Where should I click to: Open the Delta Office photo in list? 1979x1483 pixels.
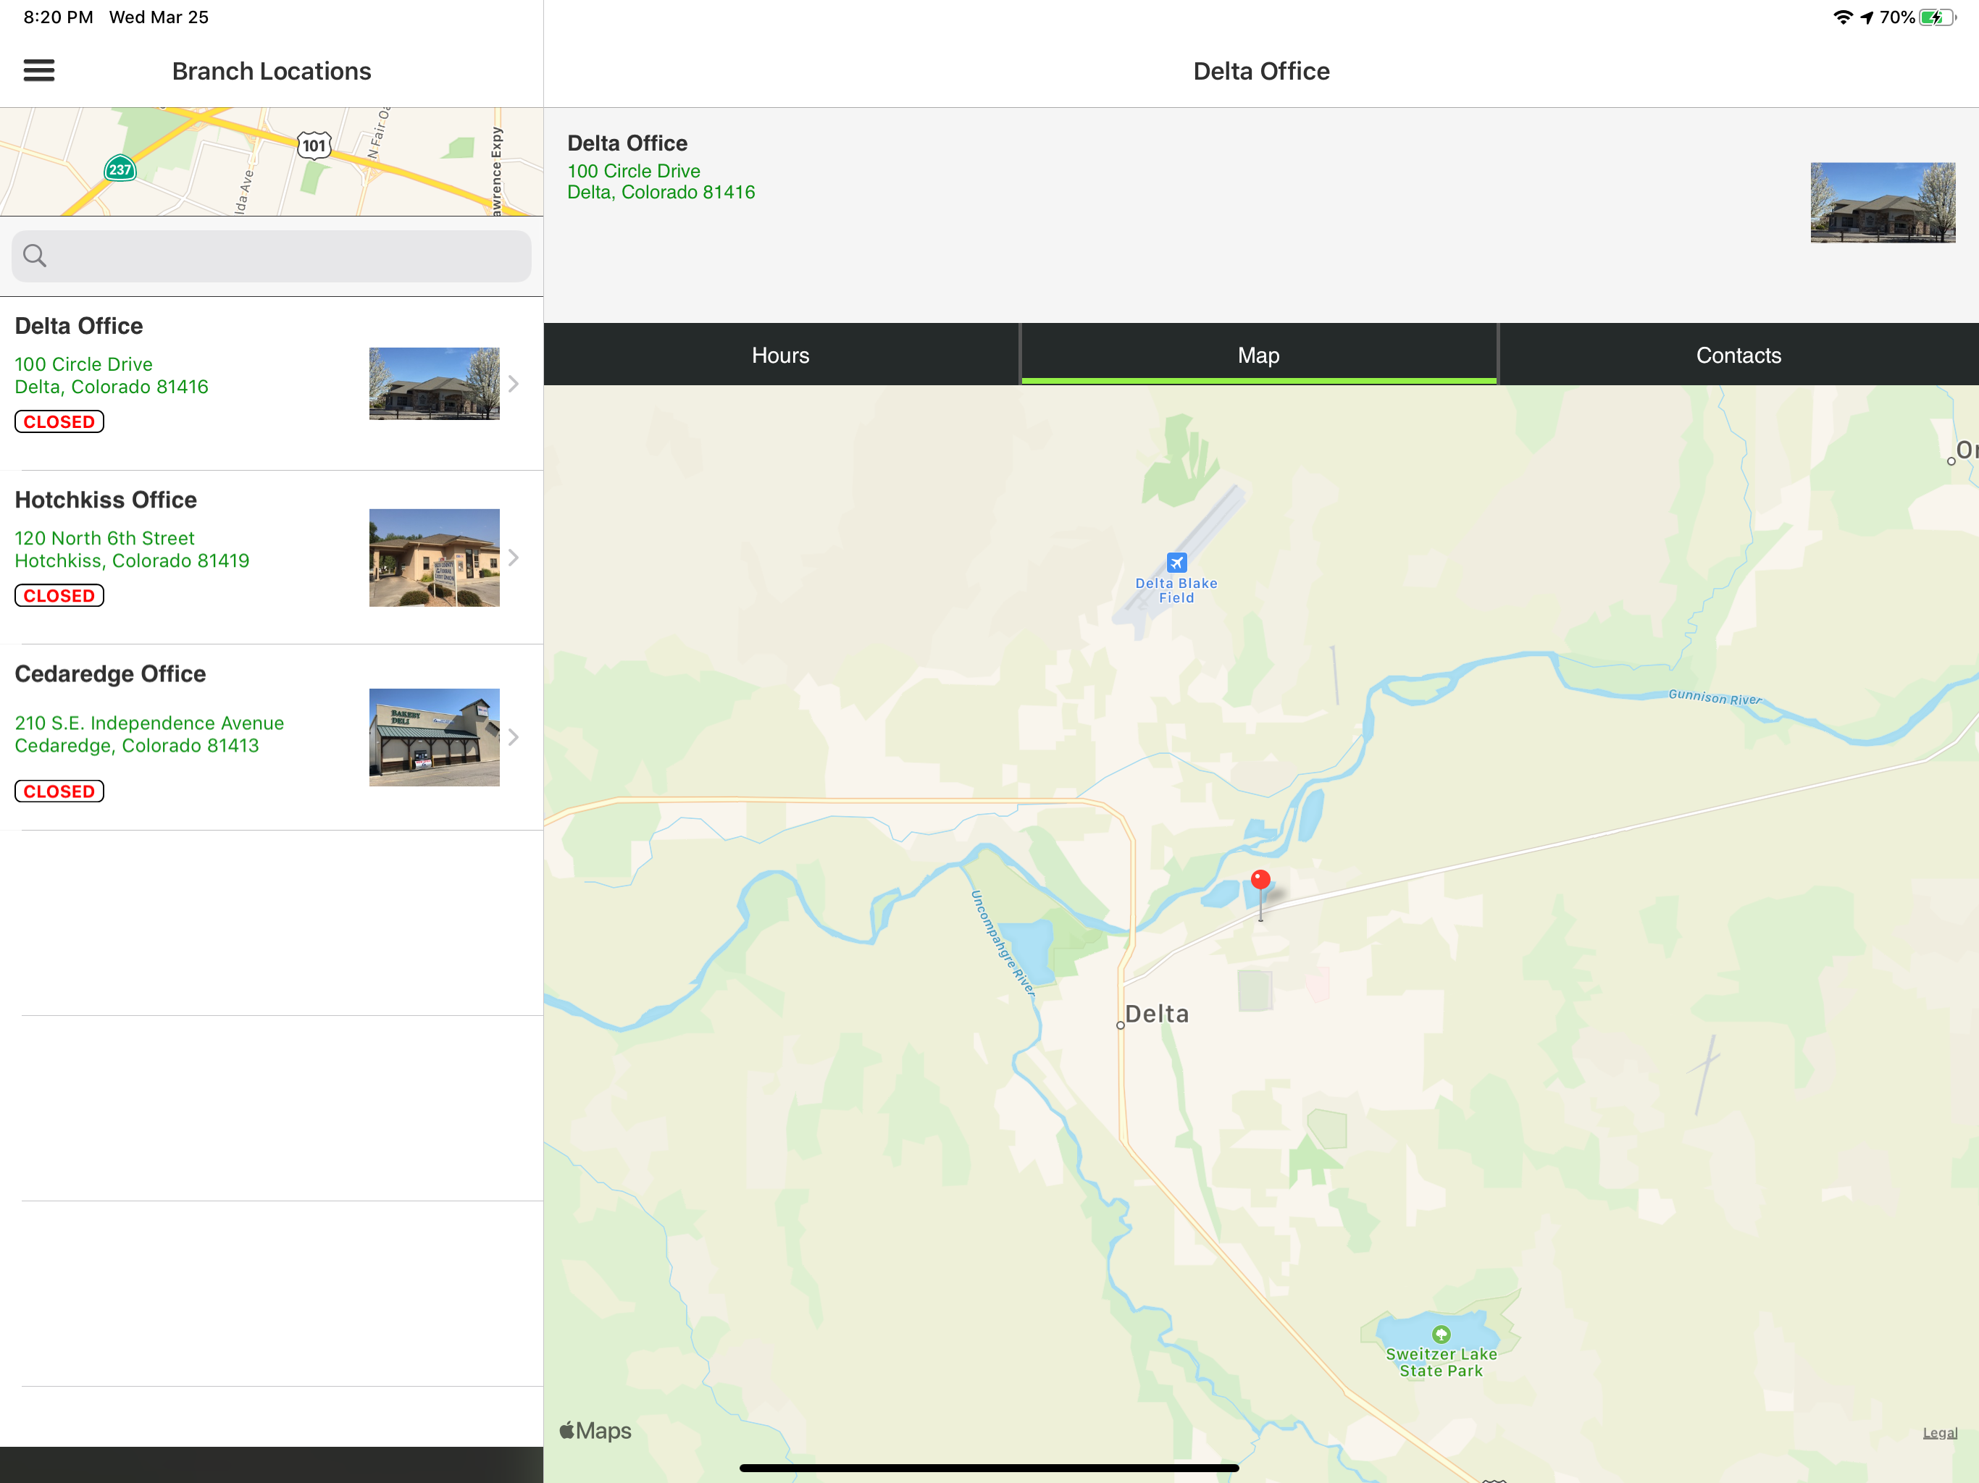coord(435,384)
